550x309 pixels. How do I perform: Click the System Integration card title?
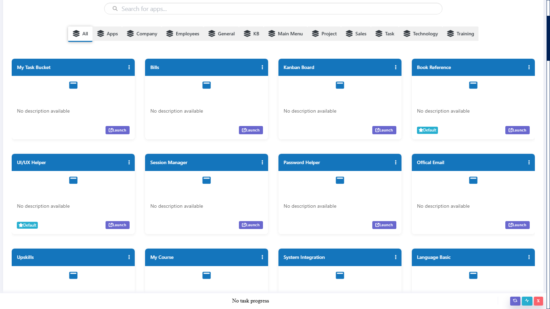click(304, 257)
